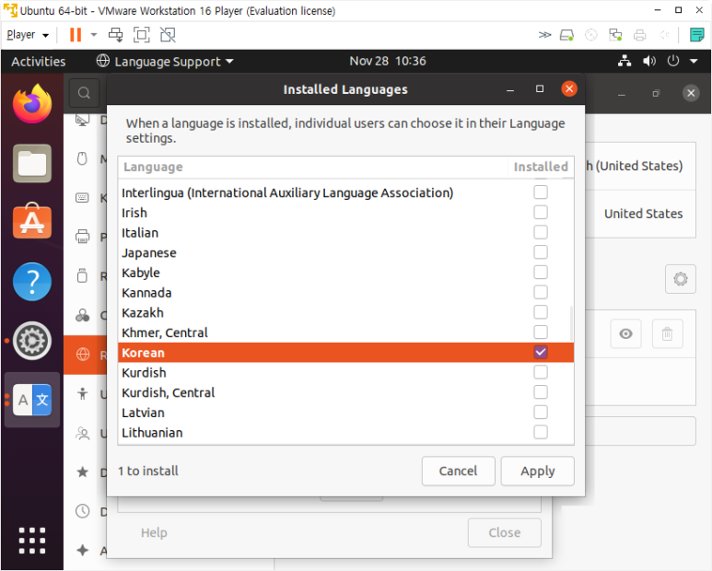Close the Installed Languages dialog
Screen dimensions: 712x571
click(569, 88)
